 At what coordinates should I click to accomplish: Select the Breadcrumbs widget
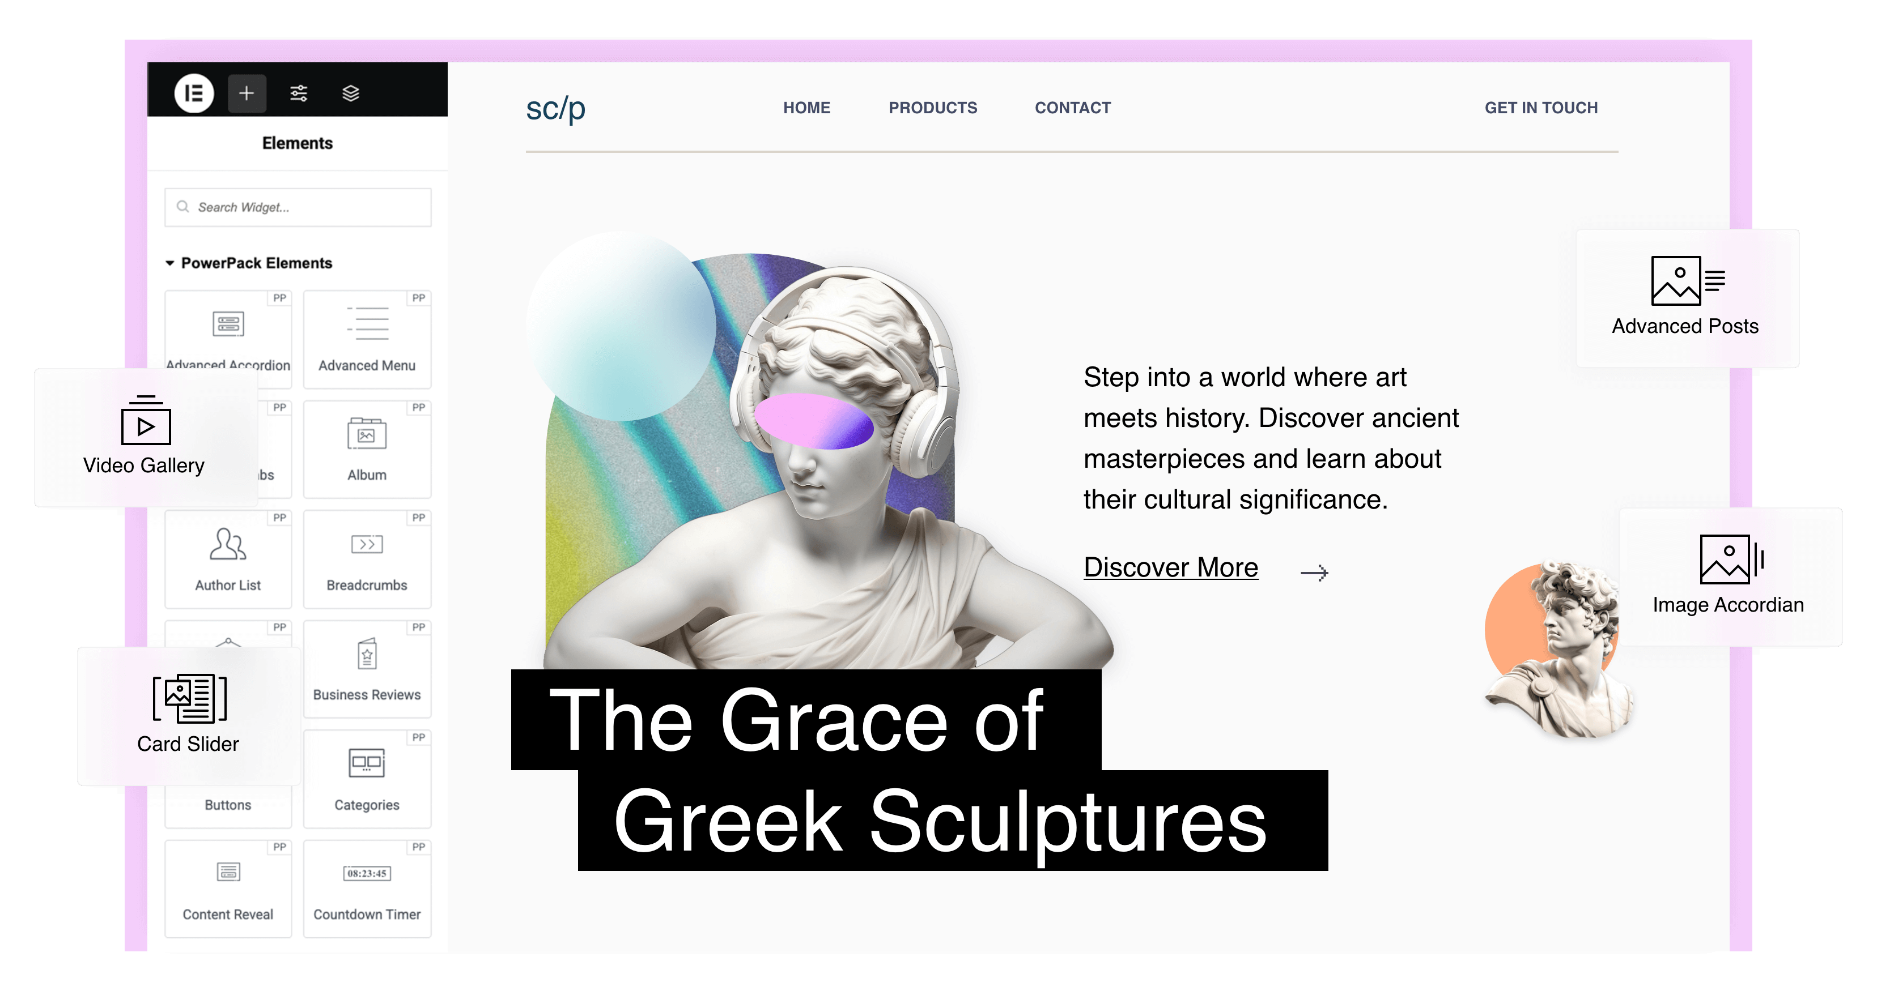(367, 558)
